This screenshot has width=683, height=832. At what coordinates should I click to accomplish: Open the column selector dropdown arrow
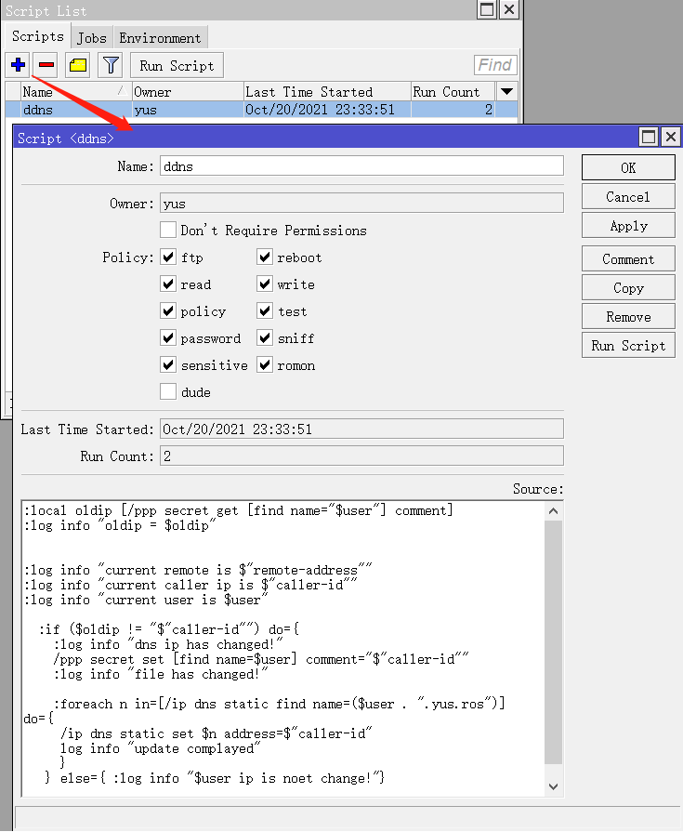506,92
